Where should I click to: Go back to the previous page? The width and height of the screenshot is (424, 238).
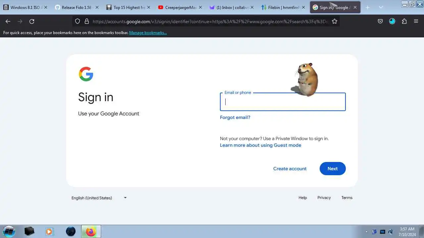[x=8, y=21]
